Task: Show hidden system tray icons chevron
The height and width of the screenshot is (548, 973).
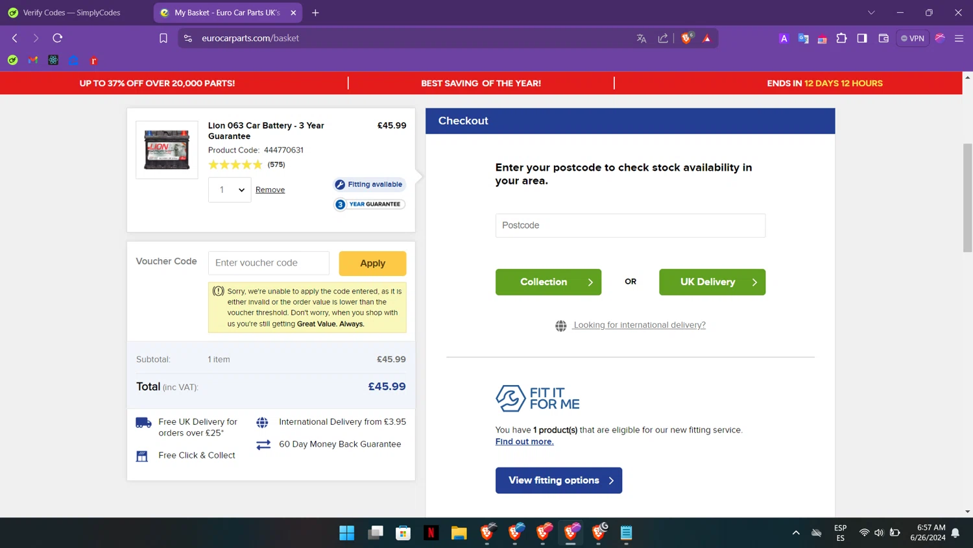Action: click(x=796, y=533)
